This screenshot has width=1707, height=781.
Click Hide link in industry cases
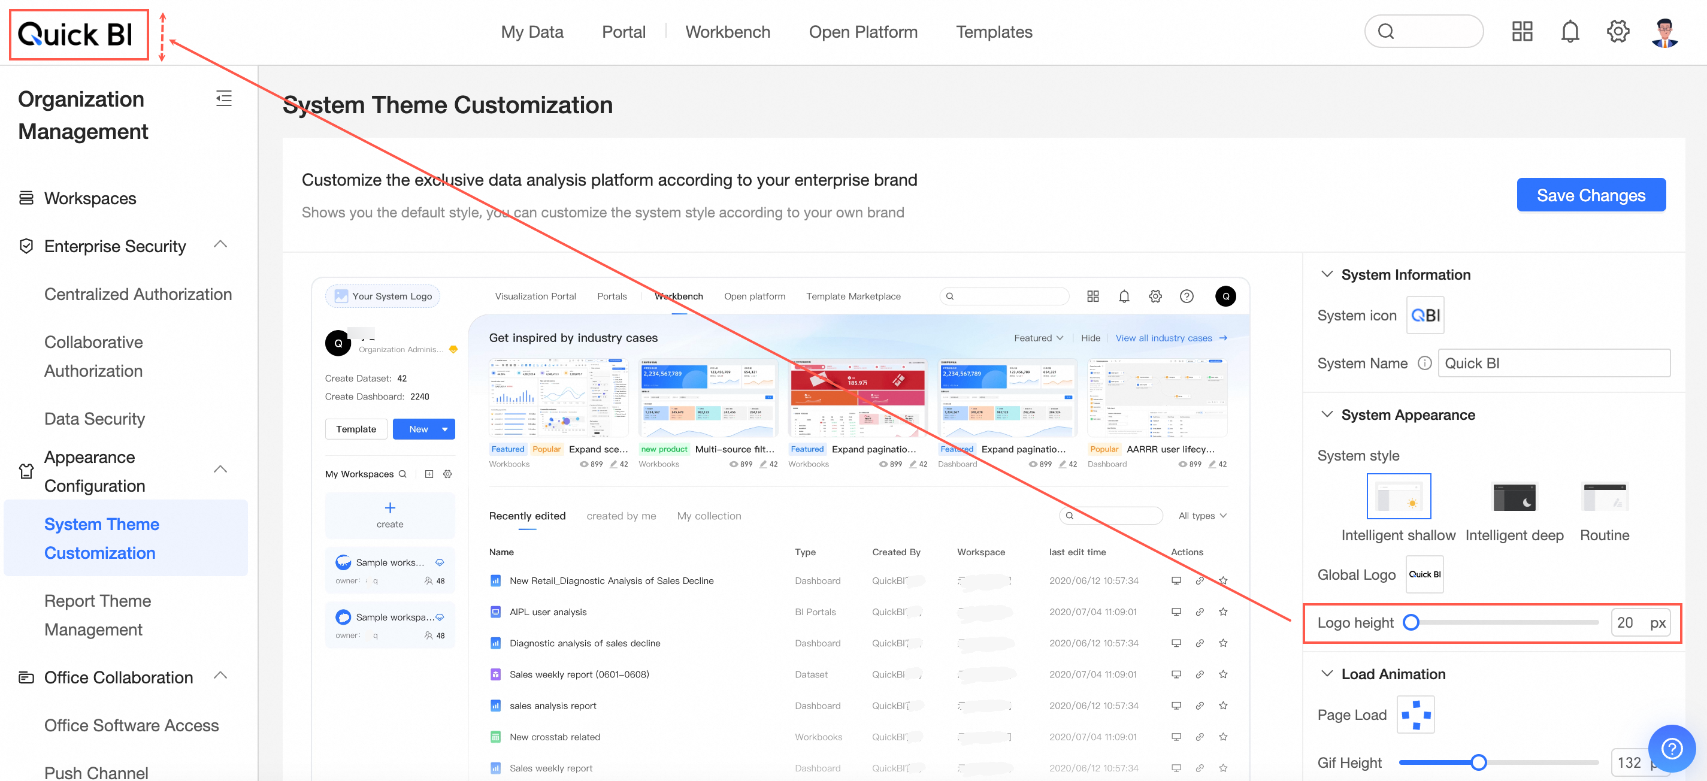(x=1090, y=338)
